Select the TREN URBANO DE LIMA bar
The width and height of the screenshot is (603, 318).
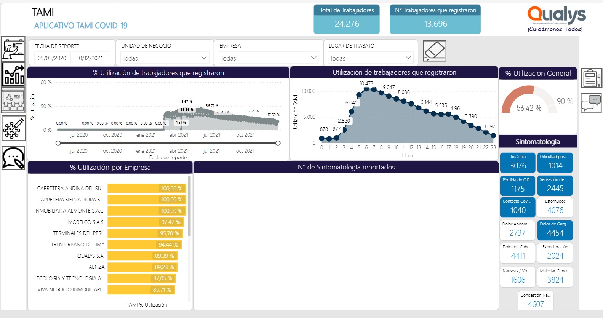point(145,244)
